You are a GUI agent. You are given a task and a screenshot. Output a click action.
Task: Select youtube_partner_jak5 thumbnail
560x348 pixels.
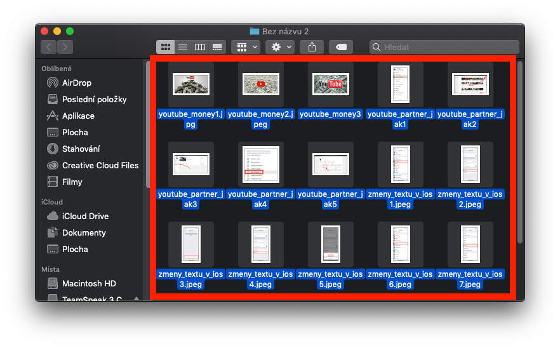tap(331, 164)
